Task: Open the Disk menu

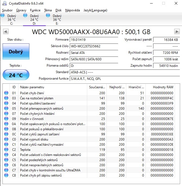Action: pyautogui.click(x=58, y=10)
